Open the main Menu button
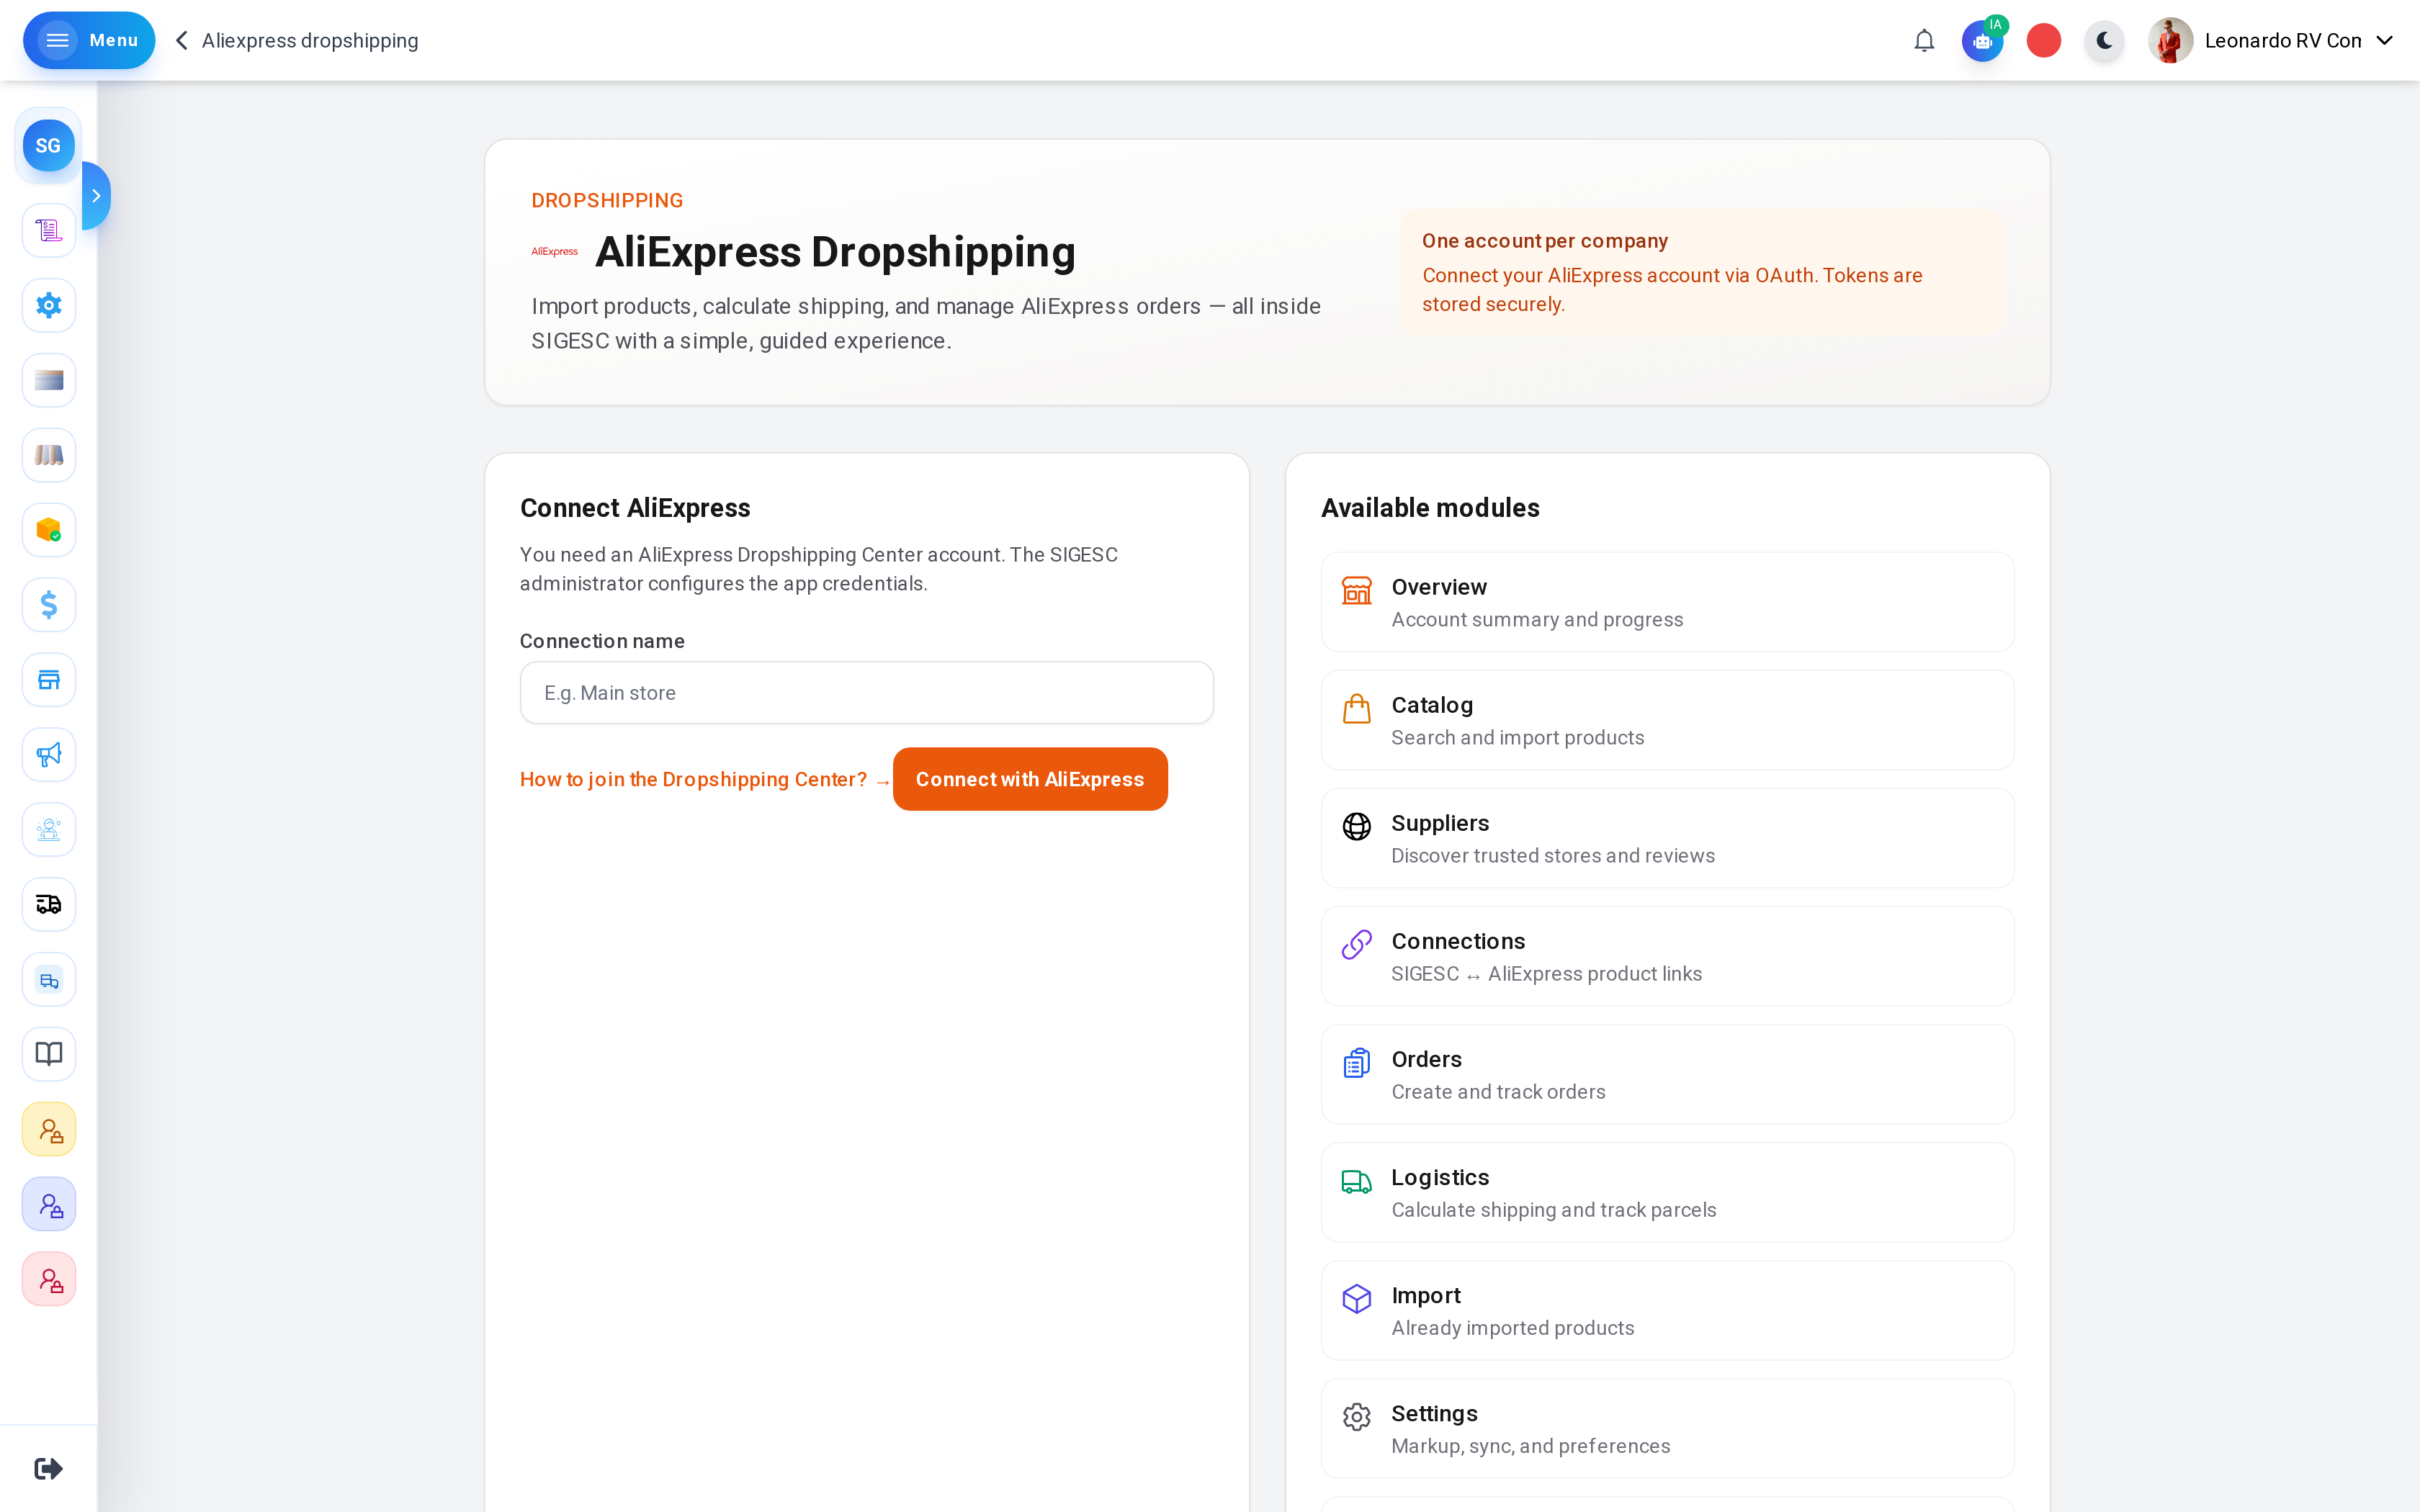This screenshot has height=1512, width=2420. (89, 41)
